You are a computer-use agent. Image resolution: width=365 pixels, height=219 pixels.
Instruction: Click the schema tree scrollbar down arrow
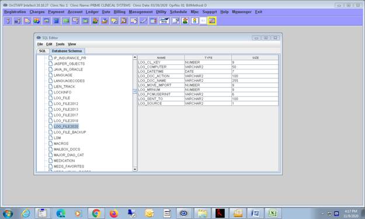click(x=135, y=169)
